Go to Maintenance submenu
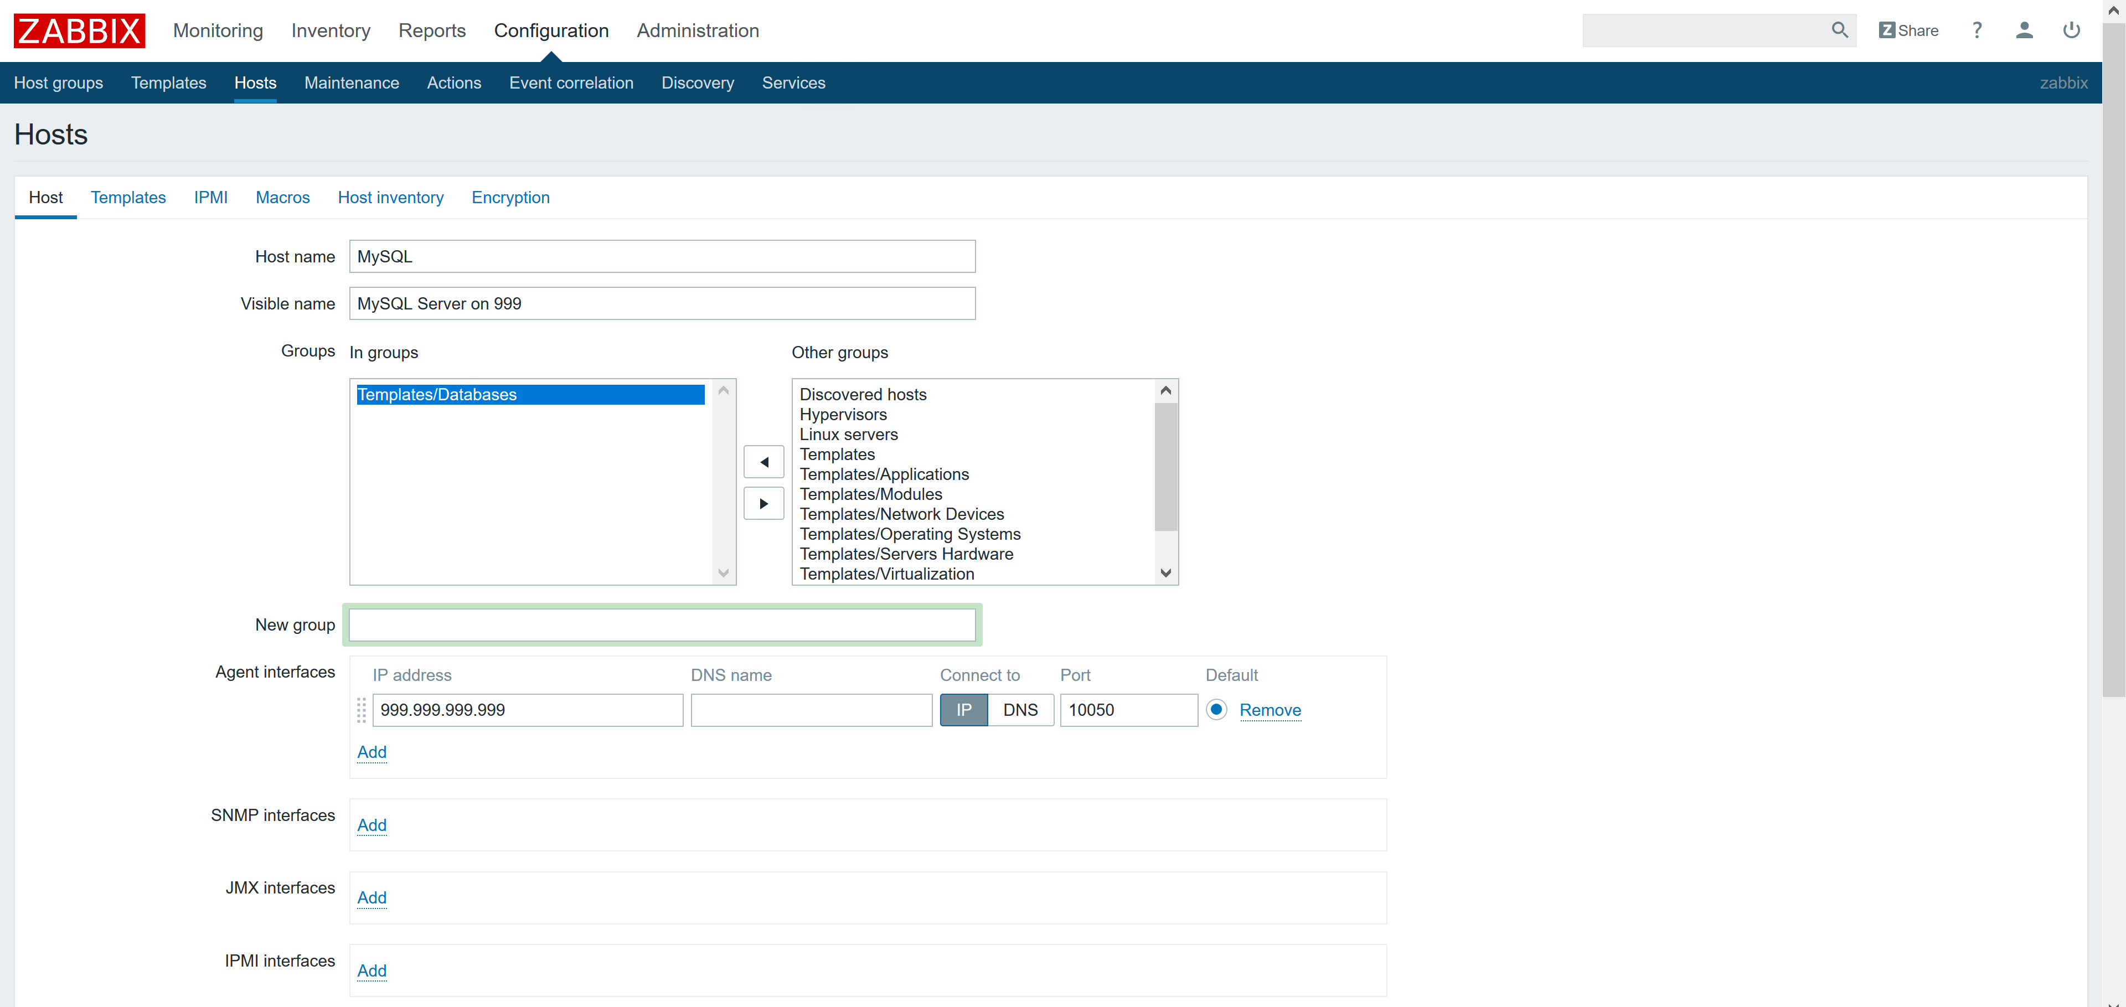Image resolution: width=2126 pixels, height=1007 pixels. coord(352,82)
